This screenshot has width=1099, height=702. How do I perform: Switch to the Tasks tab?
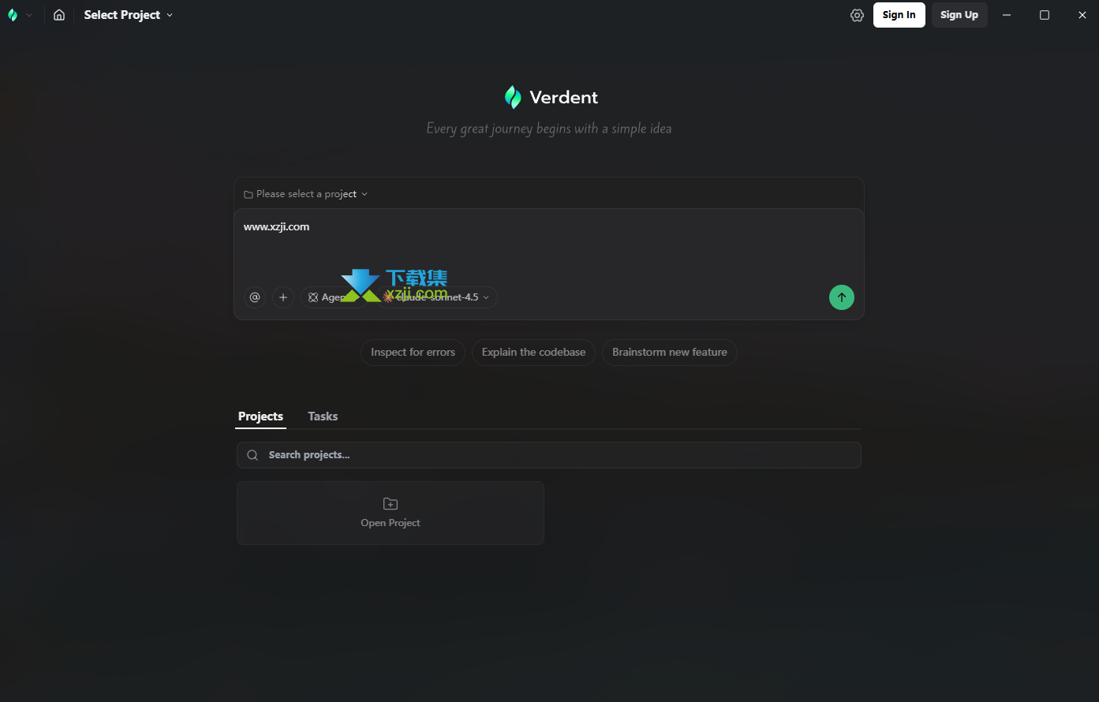(x=323, y=416)
